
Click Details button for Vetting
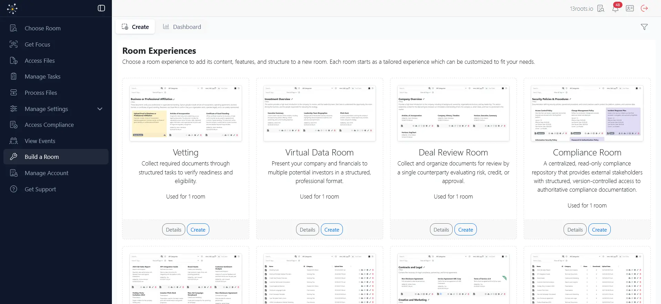[x=174, y=230]
